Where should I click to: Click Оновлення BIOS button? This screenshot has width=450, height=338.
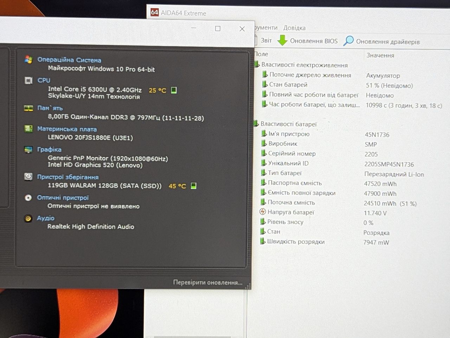308,41
